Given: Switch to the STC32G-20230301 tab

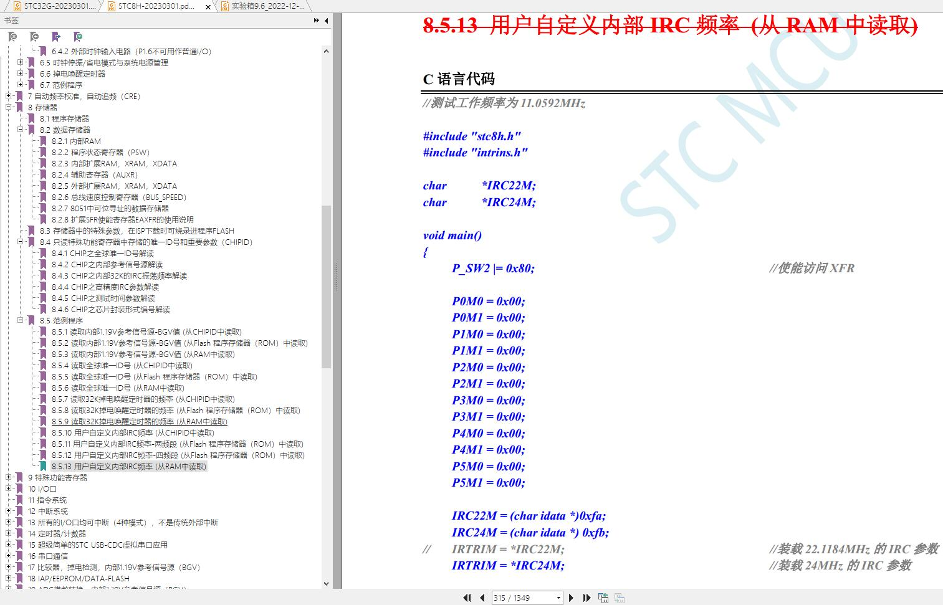Looking at the screenshot, I should [x=55, y=6].
